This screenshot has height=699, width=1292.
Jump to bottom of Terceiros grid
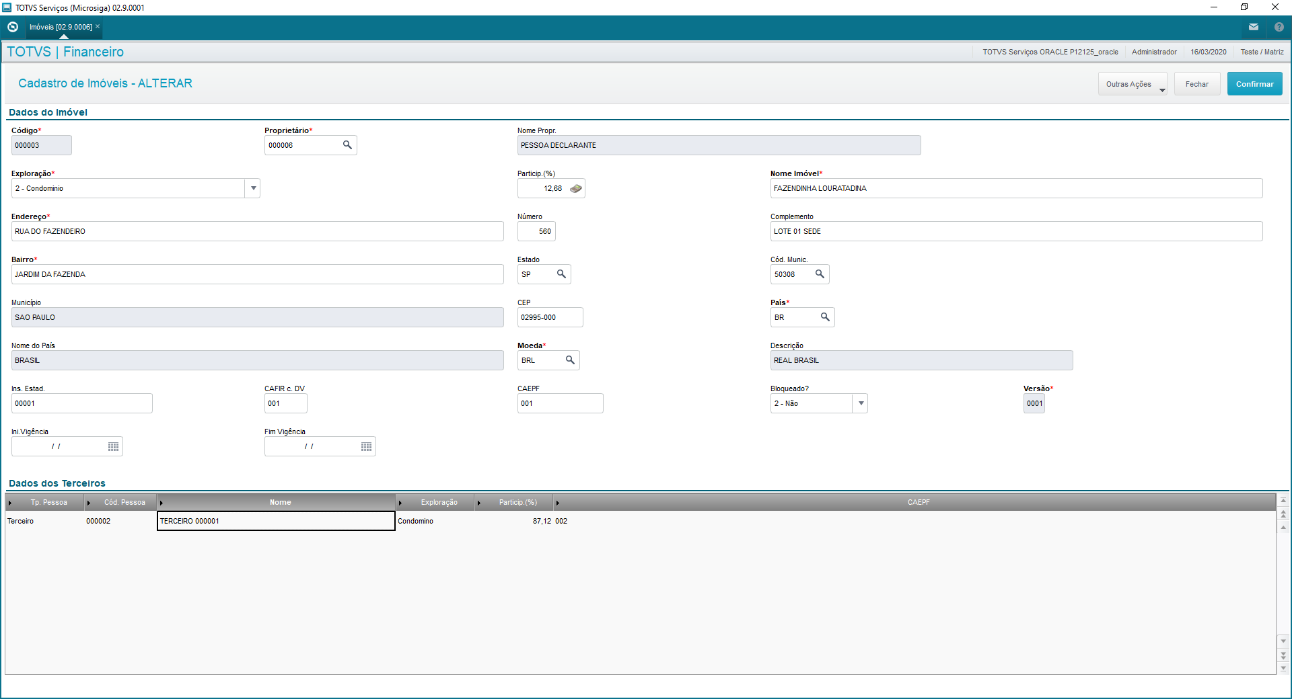pyautogui.click(x=1283, y=668)
